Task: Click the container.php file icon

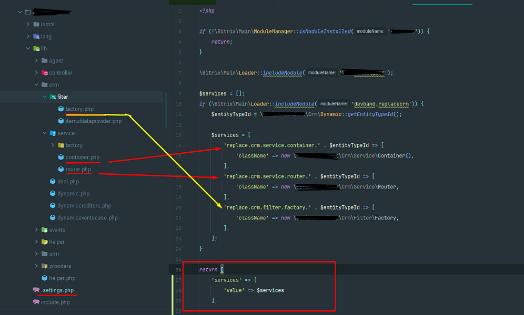Action: tap(61, 157)
